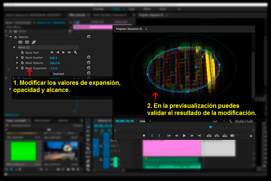Click the Program monitor playhead marker
271x181 pixels.
[210, 127]
